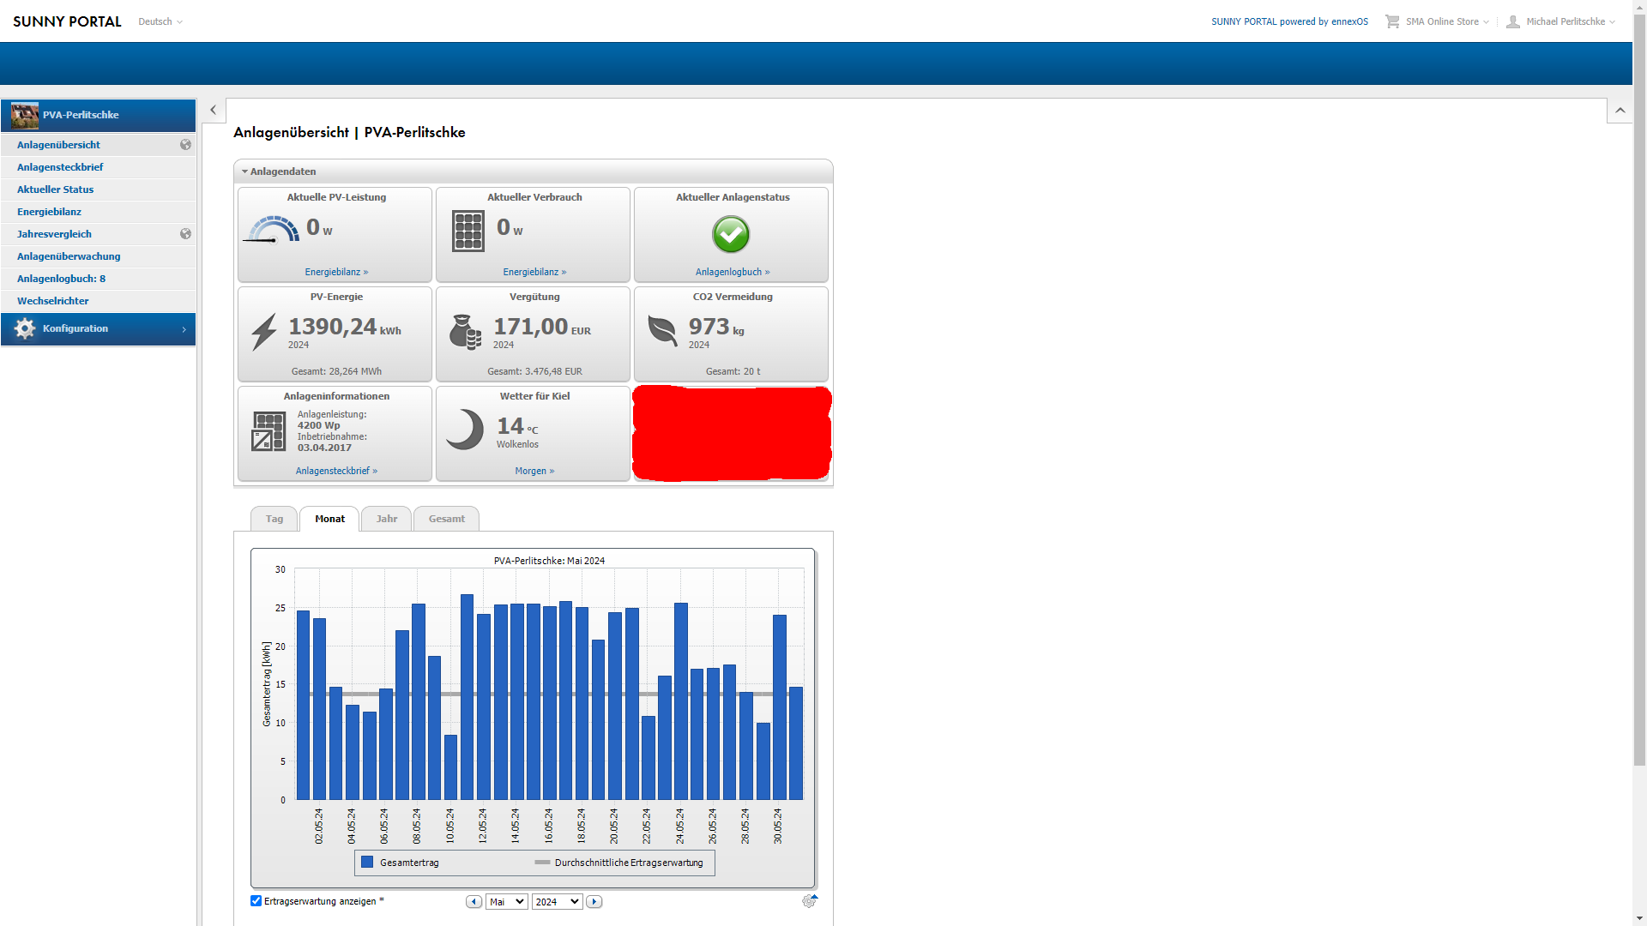Open the month dropdown showing Mai
Screen dimensions: 1647x926
pyautogui.click(x=506, y=901)
